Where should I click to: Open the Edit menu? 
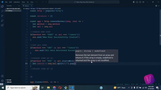(10, 2)
